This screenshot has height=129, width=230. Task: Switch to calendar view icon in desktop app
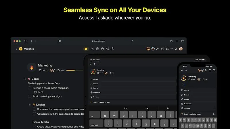point(97,49)
